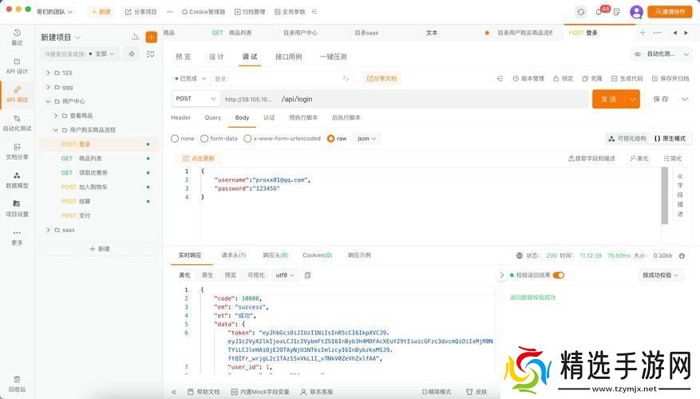Screen dimensions: 700x399
Task: Open the Cookies(0) response tab
Action: [318, 255]
